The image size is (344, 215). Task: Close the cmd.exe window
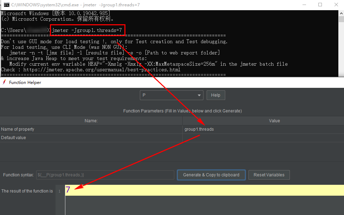tap(336, 5)
